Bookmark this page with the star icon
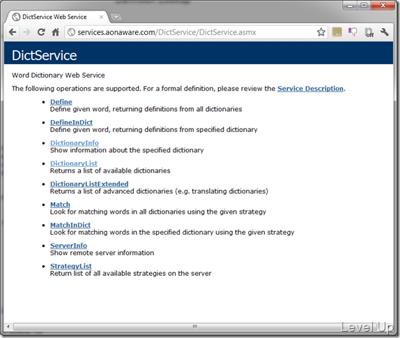 click(321, 32)
